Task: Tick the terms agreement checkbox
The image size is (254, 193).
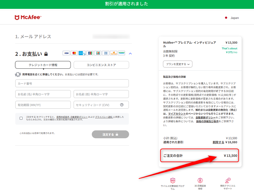Action: coord(21,118)
